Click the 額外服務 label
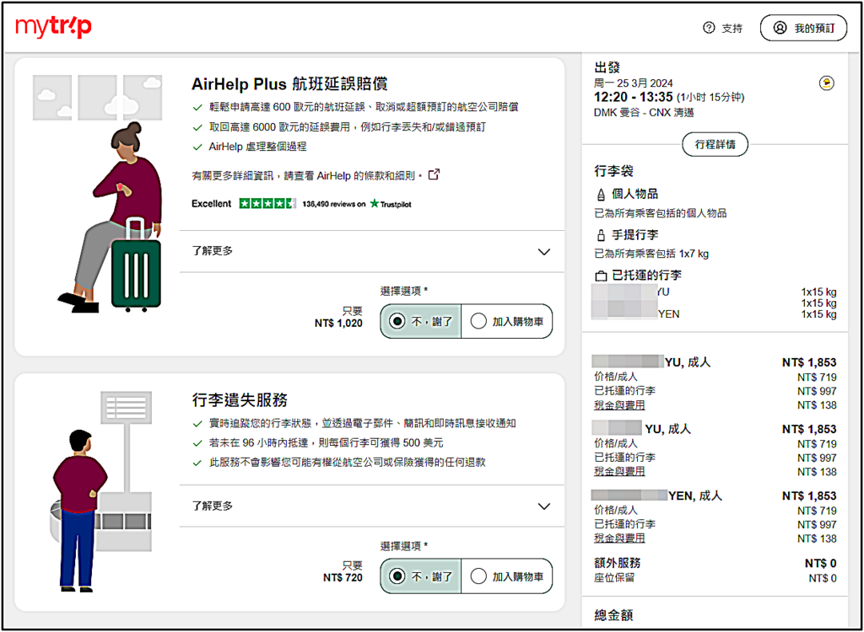The width and height of the screenshot is (864, 632). point(617,563)
